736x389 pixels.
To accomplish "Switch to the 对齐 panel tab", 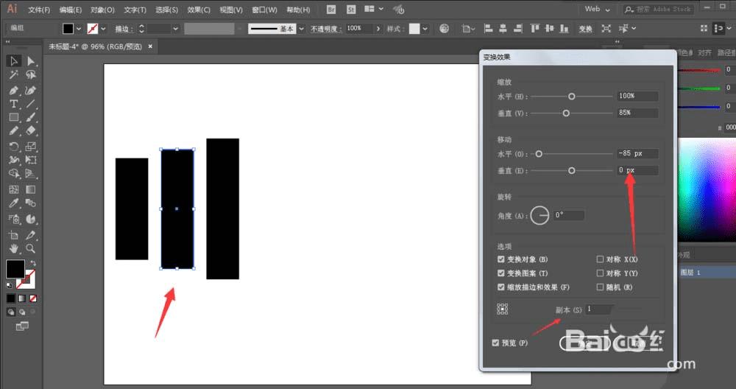I will pyautogui.click(x=704, y=53).
